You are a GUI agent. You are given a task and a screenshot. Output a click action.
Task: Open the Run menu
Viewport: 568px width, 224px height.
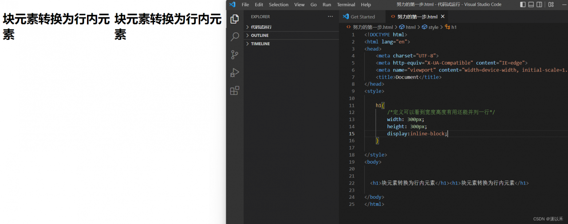tap(327, 4)
